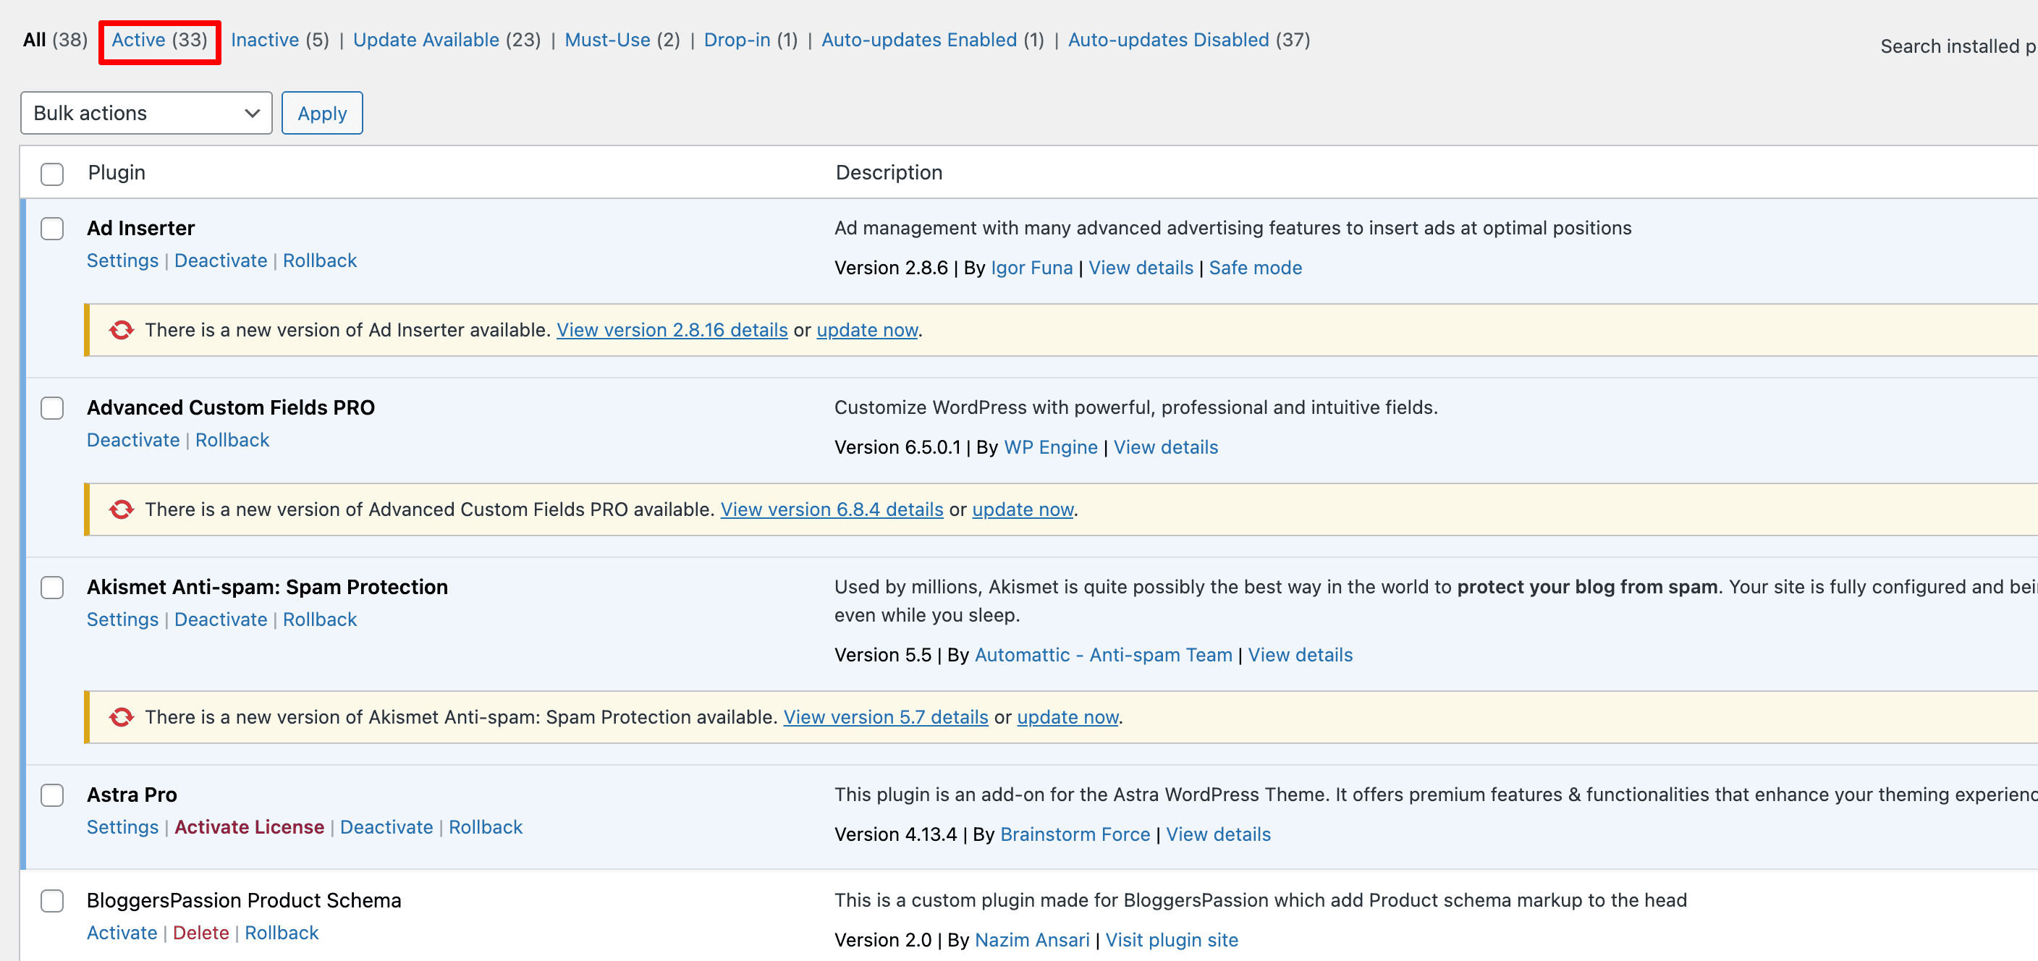Rollback BloggersPassion Product Schema
Image resolution: width=2038 pixels, height=961 pixels.
(281, 934)
